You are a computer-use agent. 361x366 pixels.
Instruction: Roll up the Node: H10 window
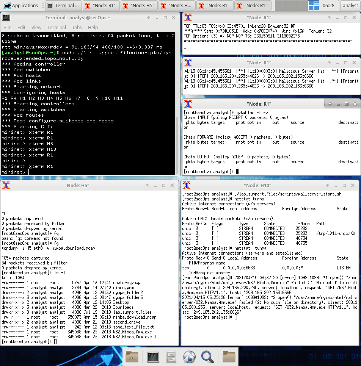328,185
